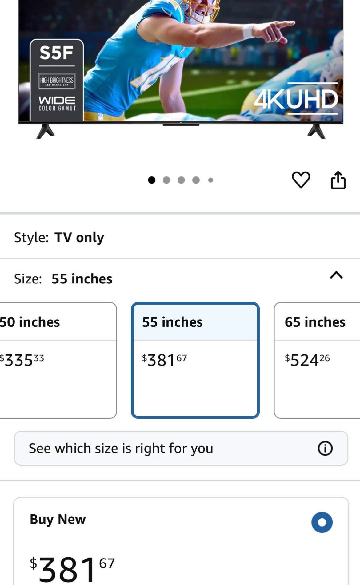Collapse the Size section chevron

336,275
